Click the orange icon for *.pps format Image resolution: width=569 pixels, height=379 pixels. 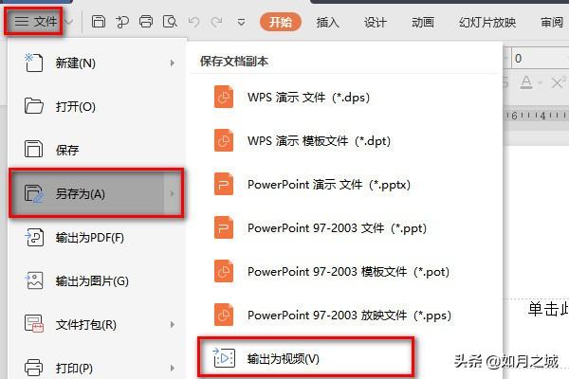tap(224, 315)
